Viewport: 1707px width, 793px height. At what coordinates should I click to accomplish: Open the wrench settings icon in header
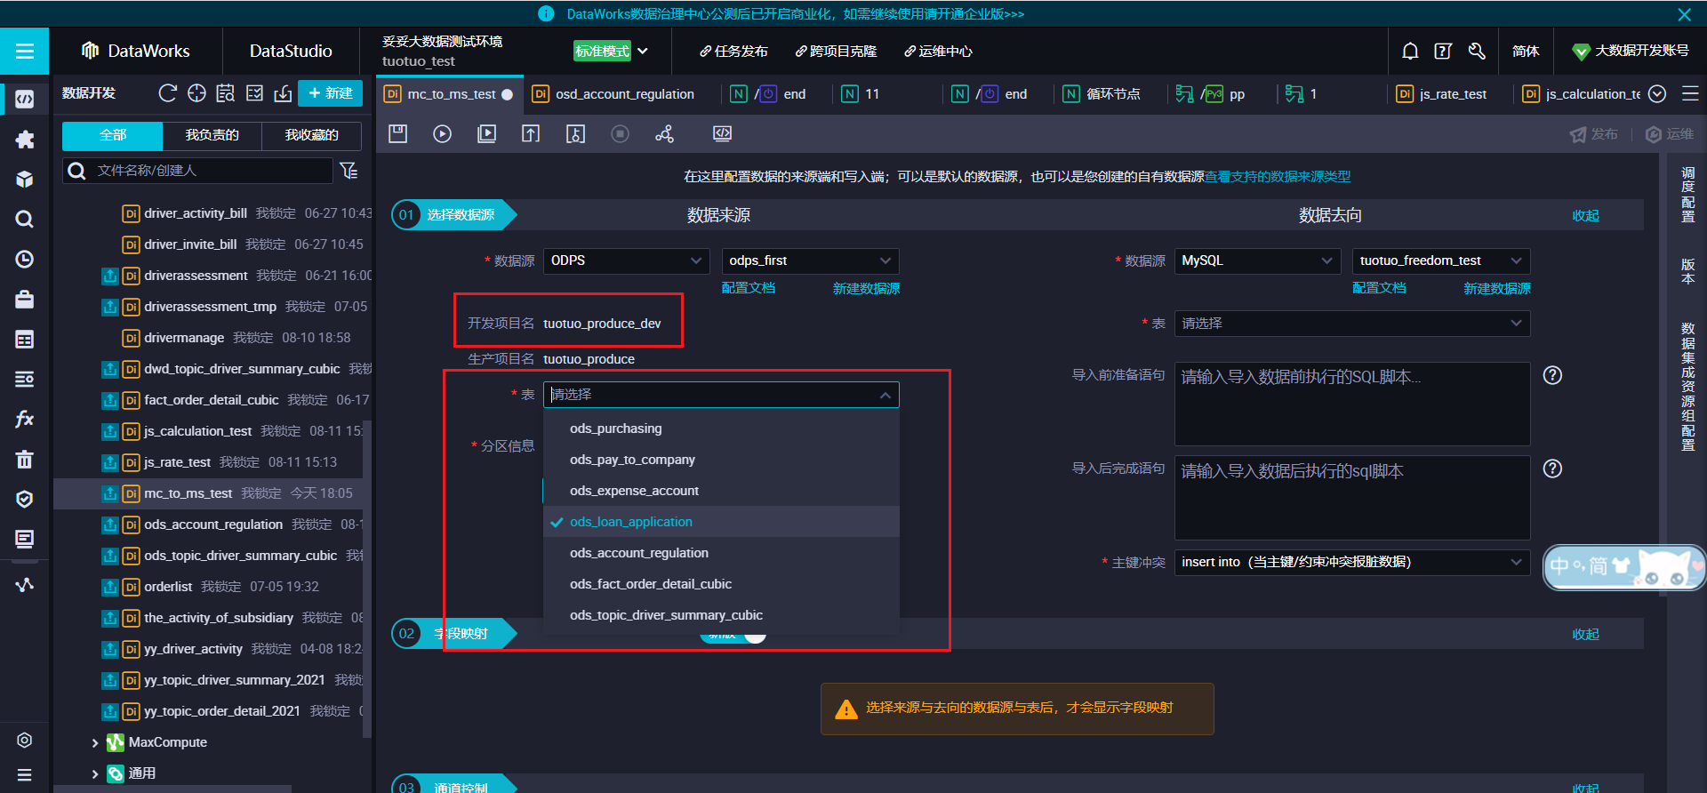point(1477,52)
